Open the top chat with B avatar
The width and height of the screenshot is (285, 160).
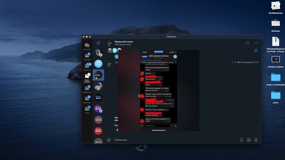[98, 52]
